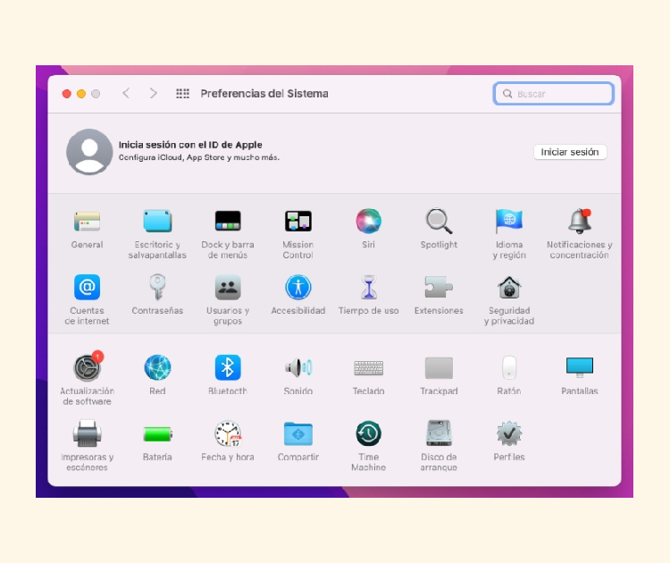Open Impresoras y escáneres preferences
This screenshot has width=670, height=563.
point(88,433)
